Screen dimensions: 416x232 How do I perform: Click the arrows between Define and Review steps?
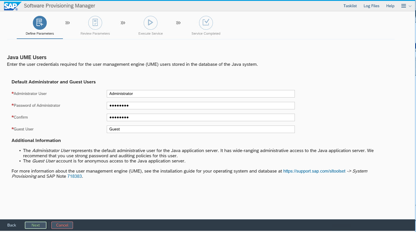point(68,23)
